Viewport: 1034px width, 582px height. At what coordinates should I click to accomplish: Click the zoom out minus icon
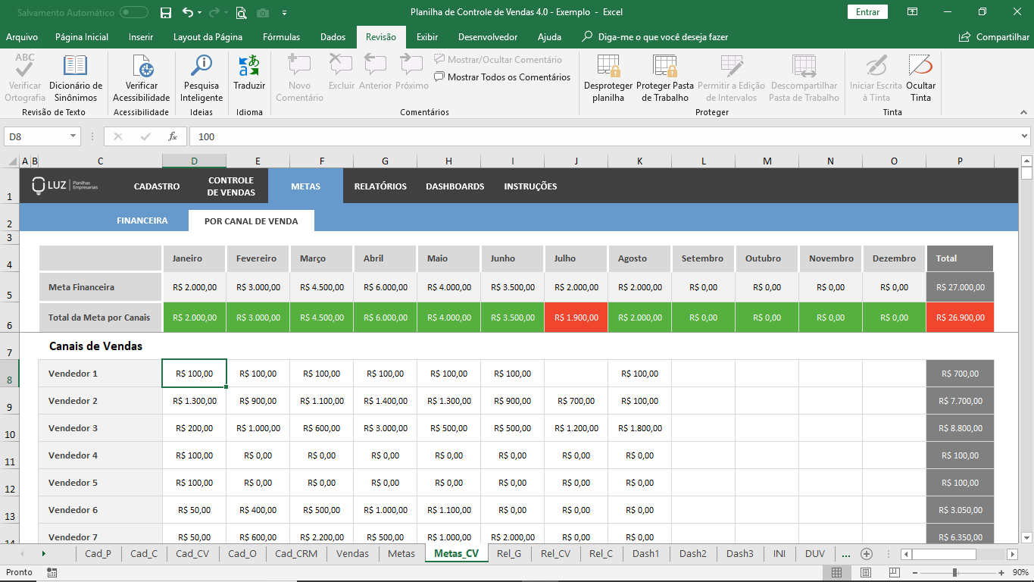[x=916, y=573]
